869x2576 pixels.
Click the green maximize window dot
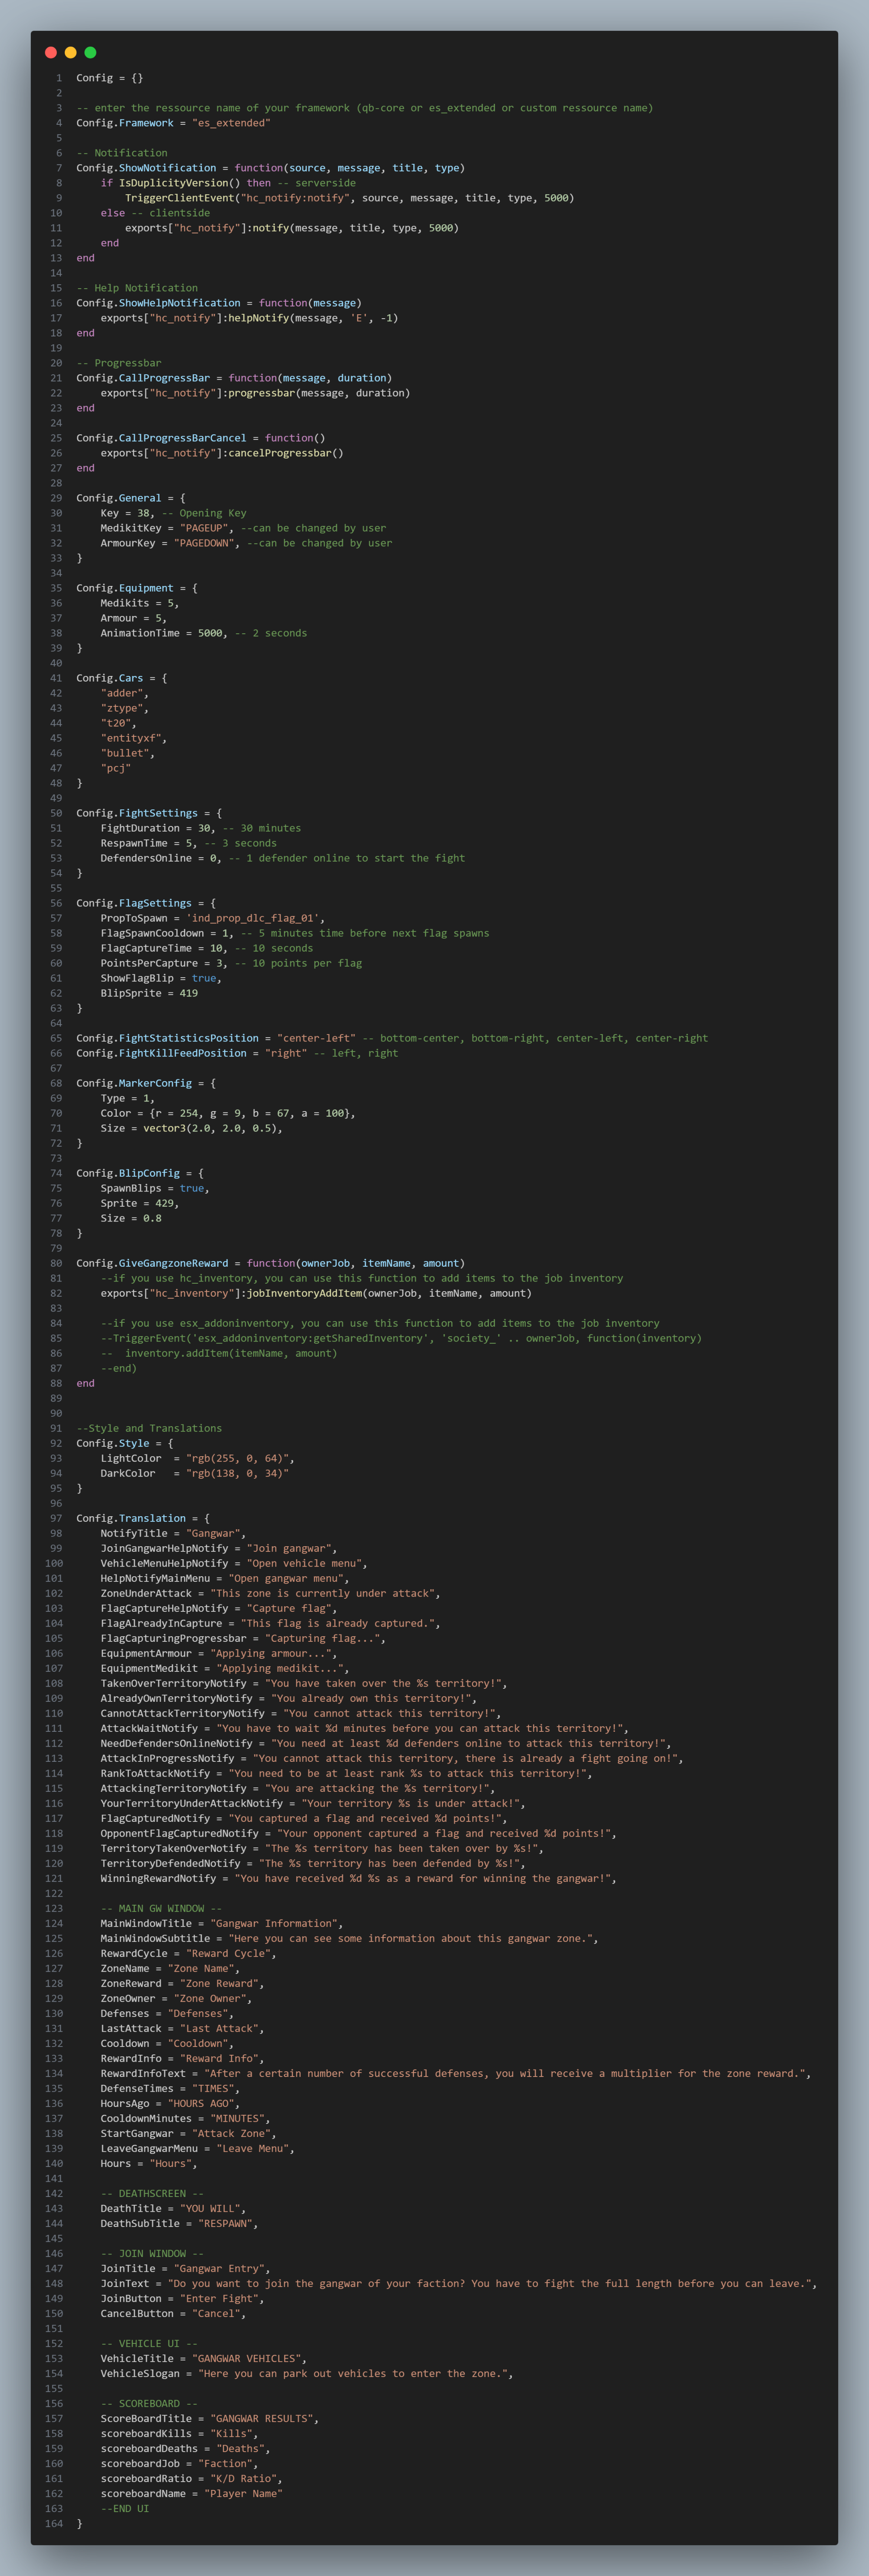pyautogui.click(x=90, y=52)
